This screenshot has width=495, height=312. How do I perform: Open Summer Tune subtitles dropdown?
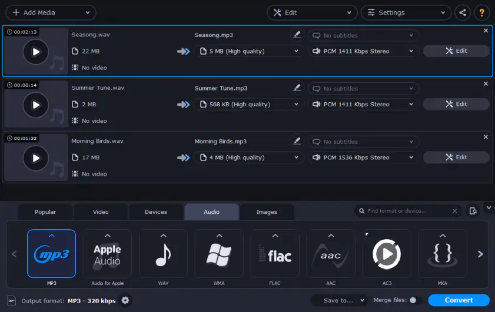pos(364,89)
